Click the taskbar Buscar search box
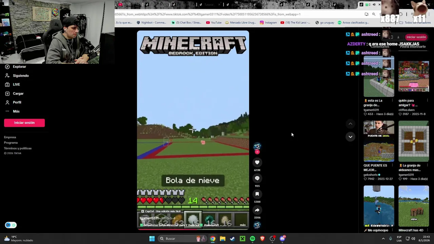 point(182,239)
